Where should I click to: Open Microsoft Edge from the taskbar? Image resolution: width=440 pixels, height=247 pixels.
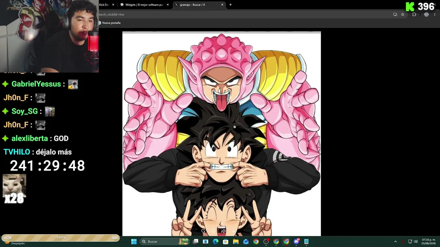216,242
